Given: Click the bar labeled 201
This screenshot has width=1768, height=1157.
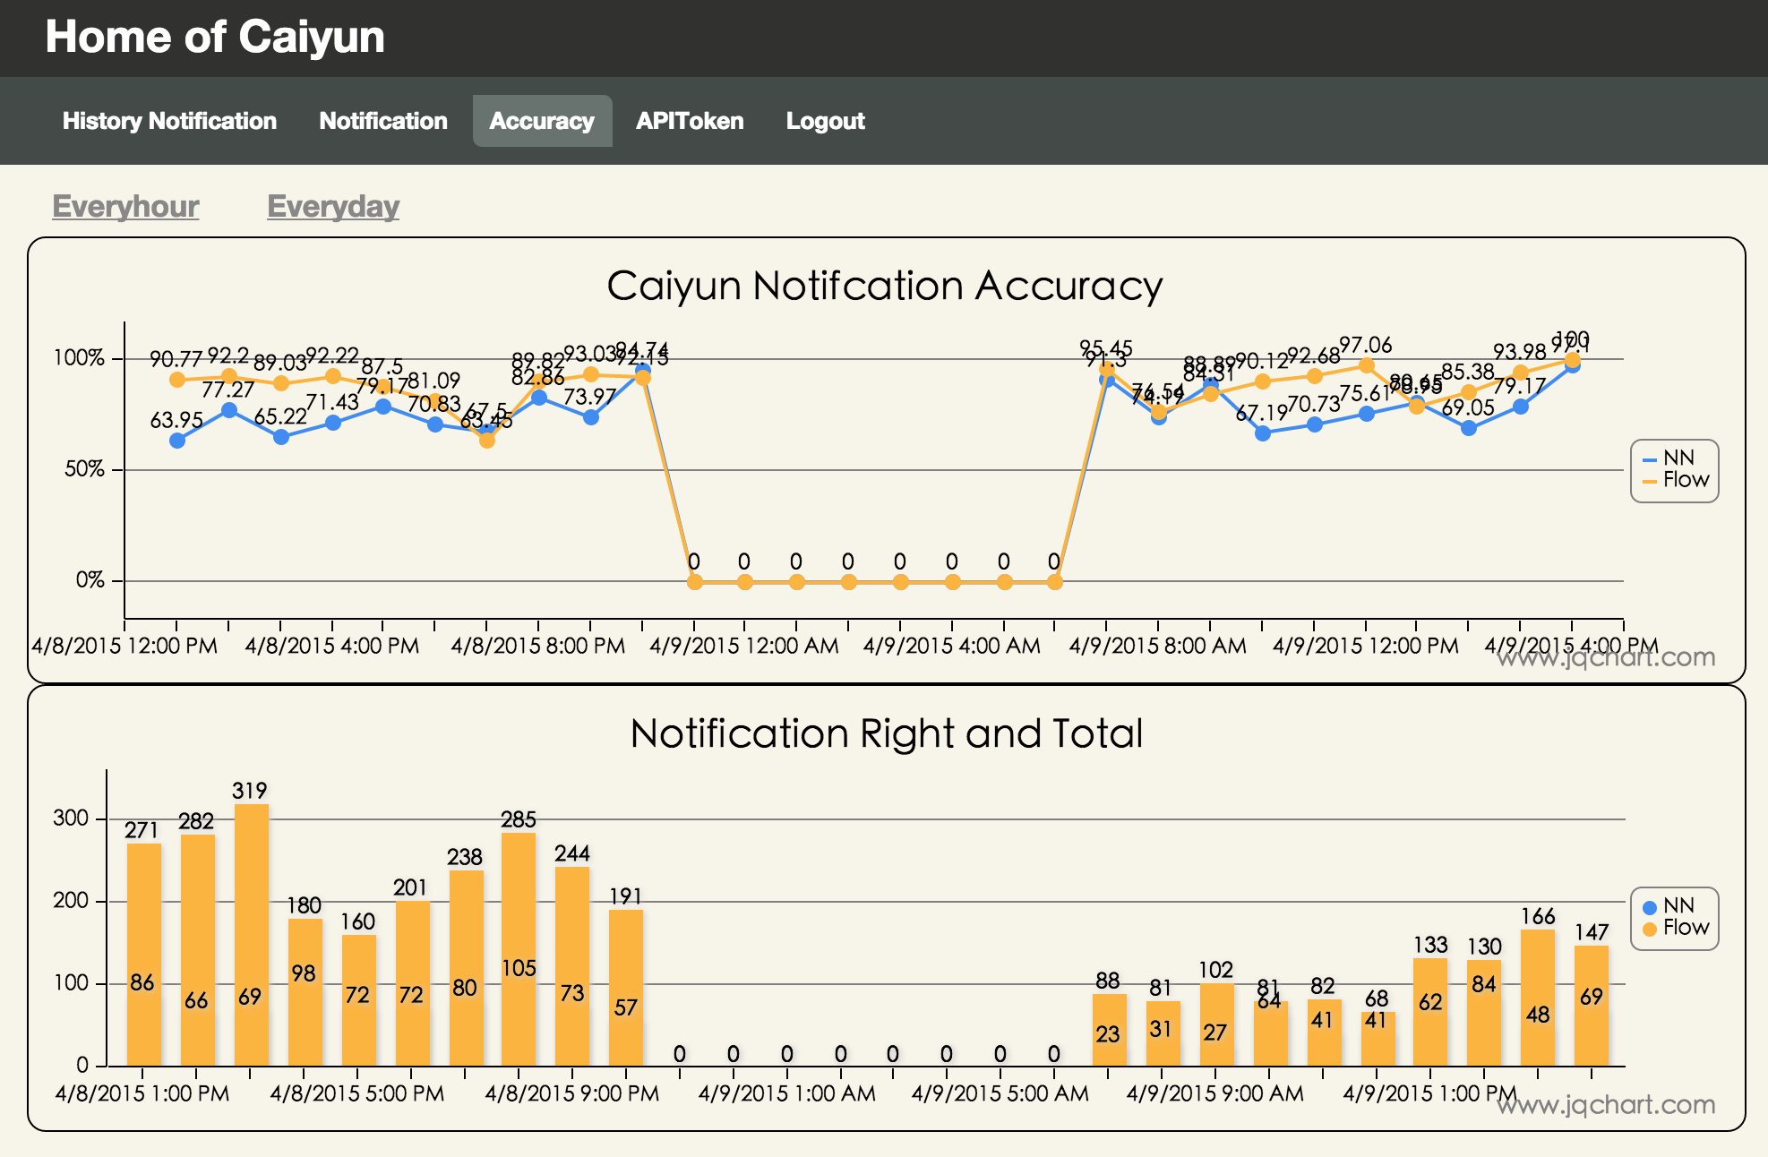Looking at the screenshot, I should point(413,982).
